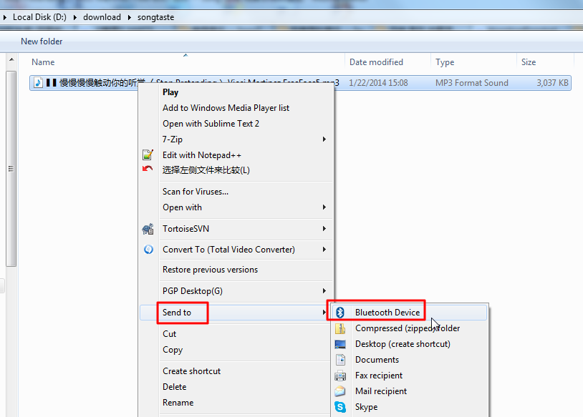This screenshot has height=417, width=583.
Task: Click the Skype icon in submenu
Action: (x=339, y=407)
